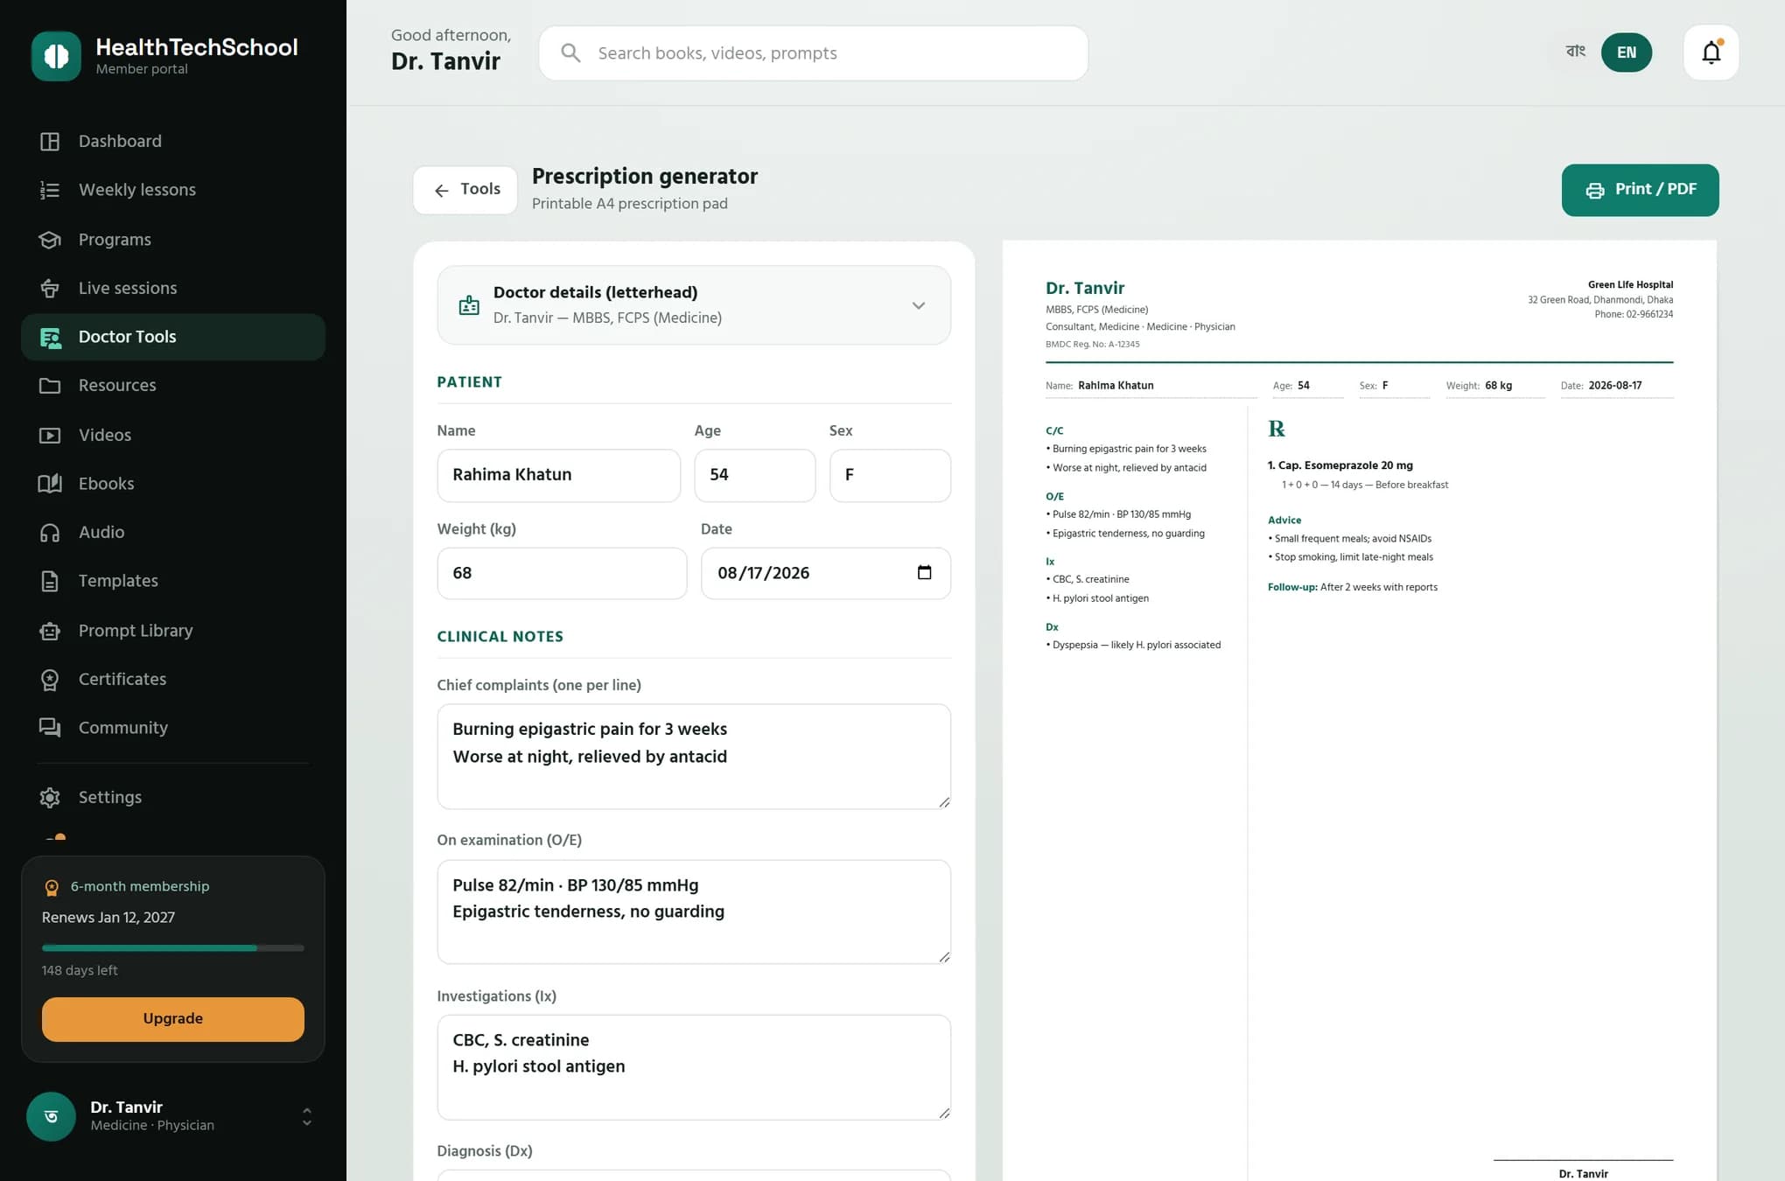Click 'Green Life Hospital' in preview
1785x1181 pixels.
tap(1630, 284)
